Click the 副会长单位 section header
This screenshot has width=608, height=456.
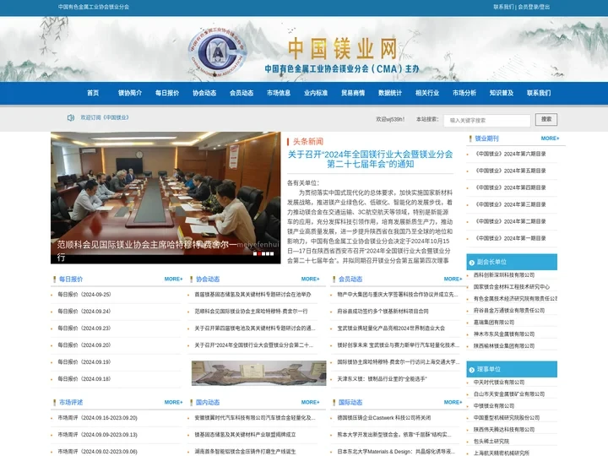click(512, 262)
